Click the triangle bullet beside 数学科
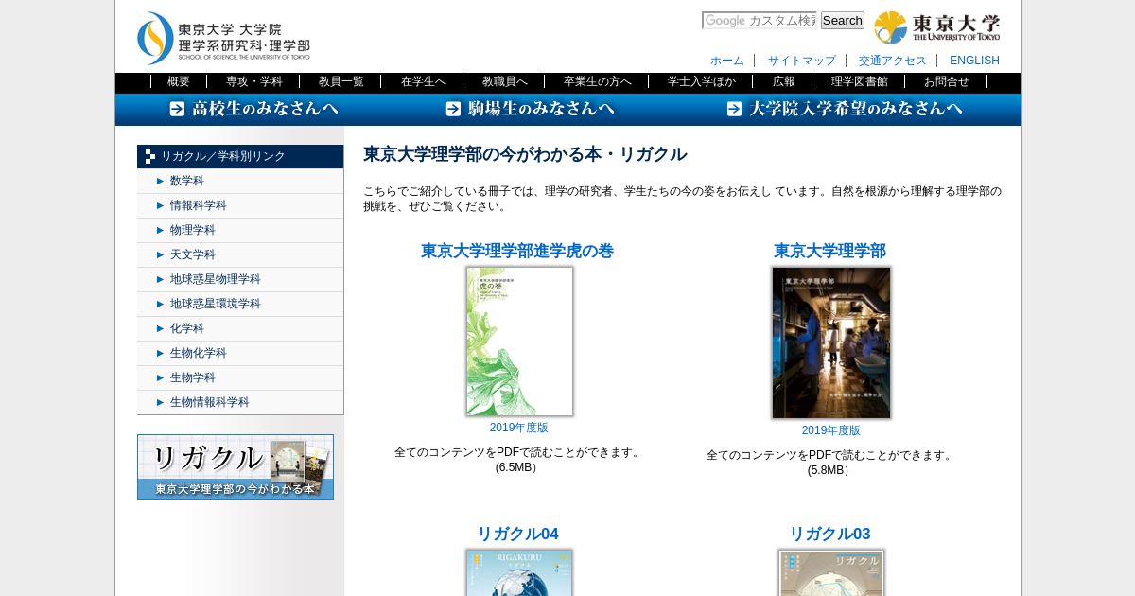Screen dimensions: 1135x596 click(x=161, y=181)
